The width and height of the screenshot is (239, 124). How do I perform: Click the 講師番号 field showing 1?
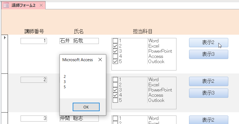tap(34, 41)
